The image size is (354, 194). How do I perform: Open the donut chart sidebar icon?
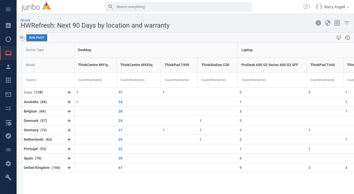point(8,39)
